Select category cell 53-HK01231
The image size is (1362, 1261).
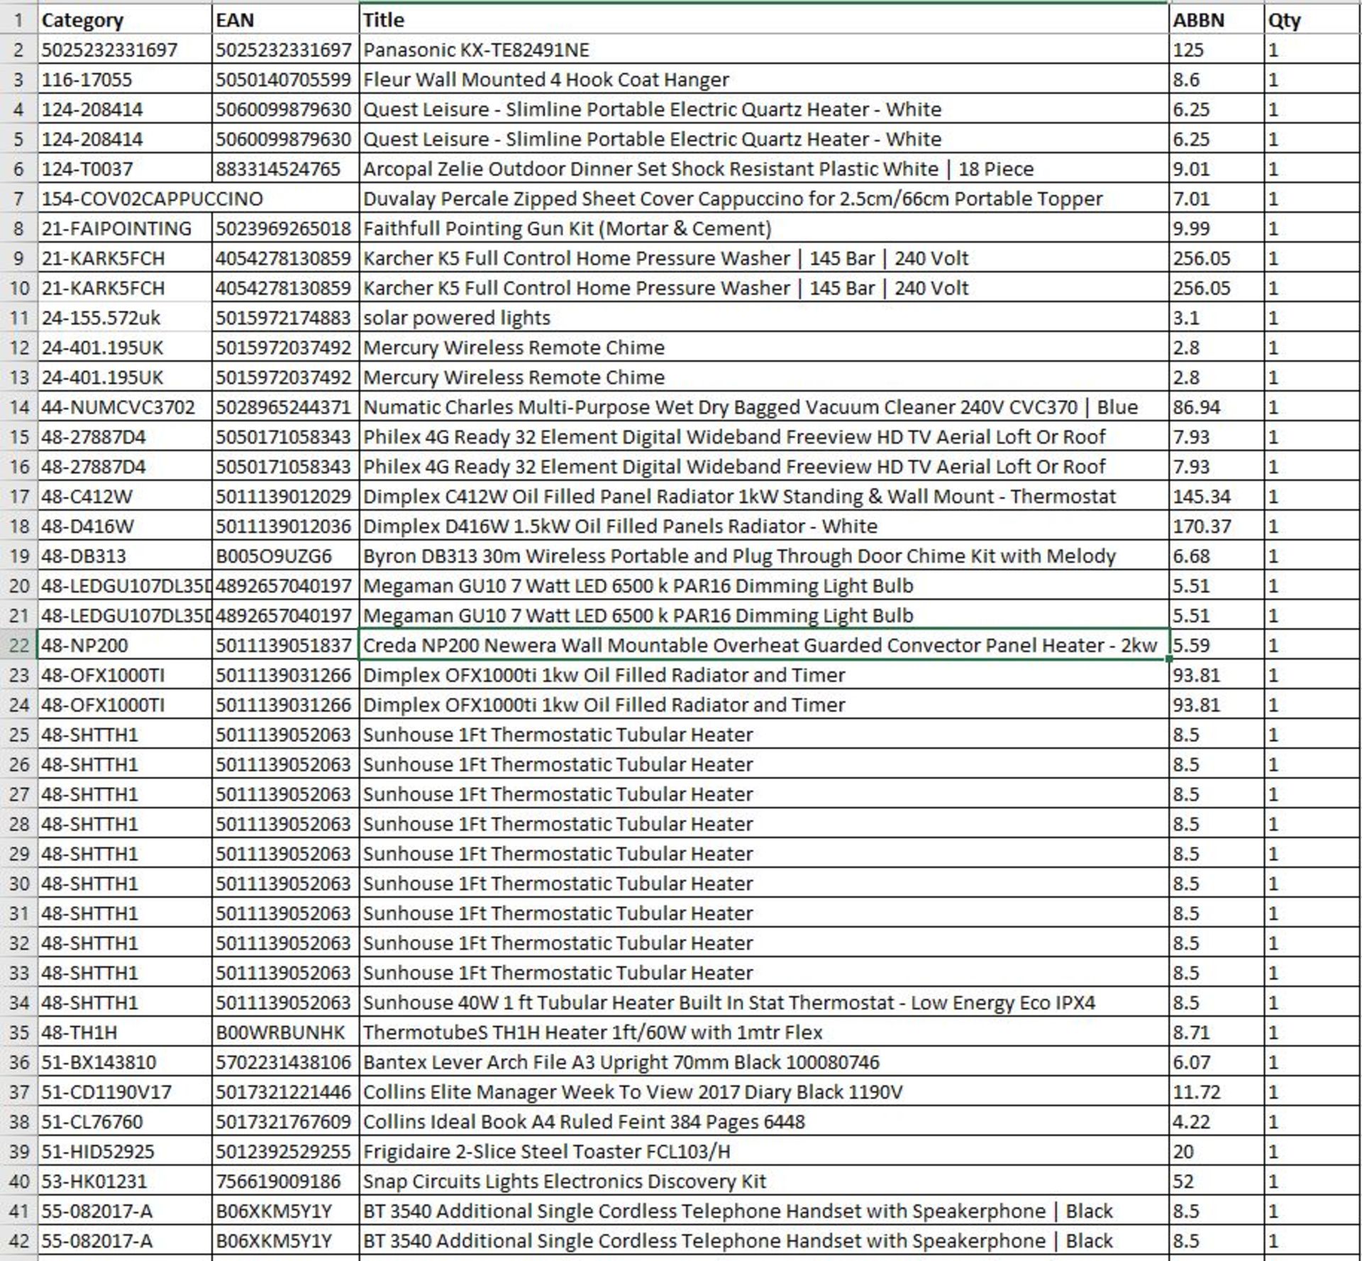pyautogui.click(x=125, y=1182)
